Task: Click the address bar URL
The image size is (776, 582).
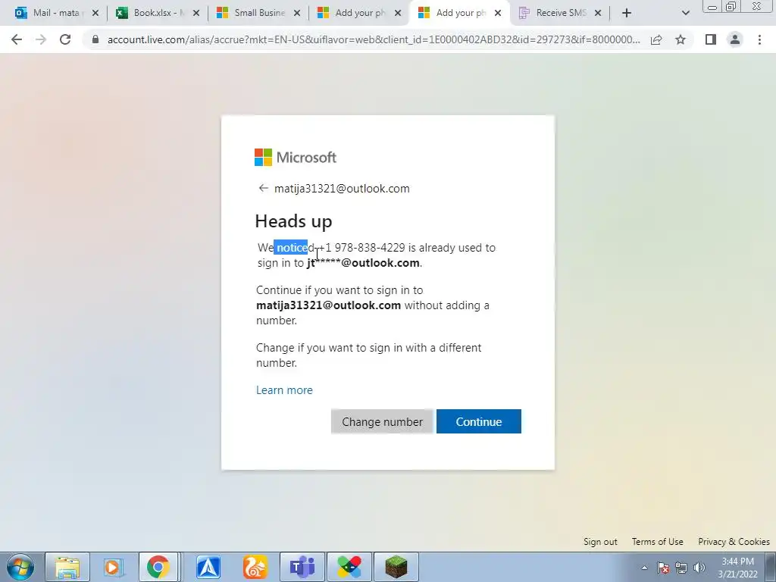Action: (374, 39)
